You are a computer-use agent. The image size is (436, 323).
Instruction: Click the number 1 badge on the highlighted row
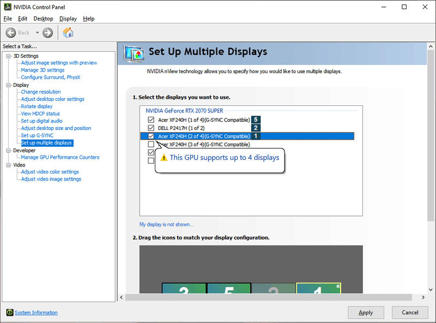256,136
